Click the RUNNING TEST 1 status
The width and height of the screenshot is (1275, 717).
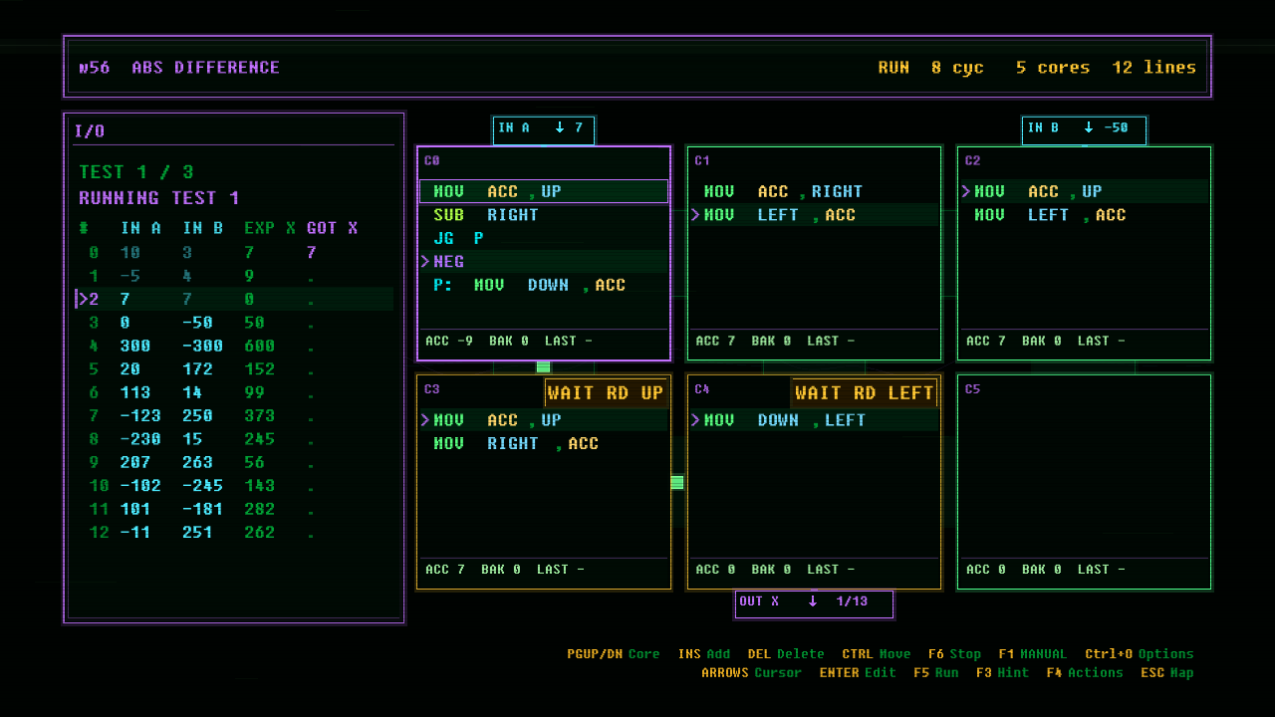[159, 198]
